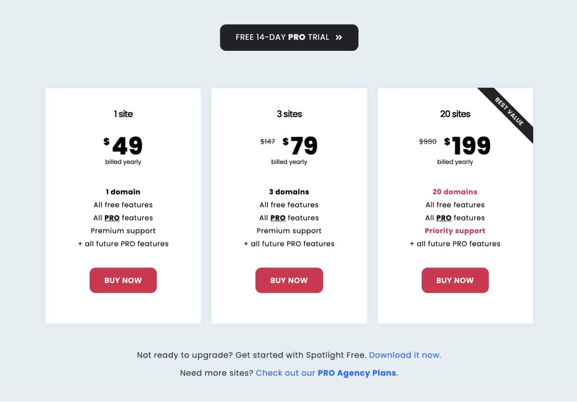Select the 20 sites plan heading
Screen dimensions: 577x402
coord(455,114)
